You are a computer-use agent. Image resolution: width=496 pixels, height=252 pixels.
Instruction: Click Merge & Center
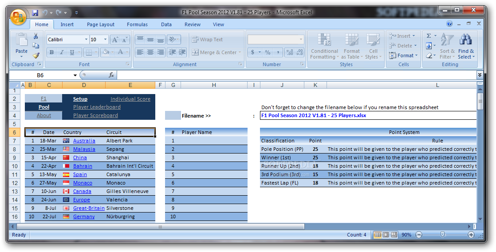pos(214,52)
